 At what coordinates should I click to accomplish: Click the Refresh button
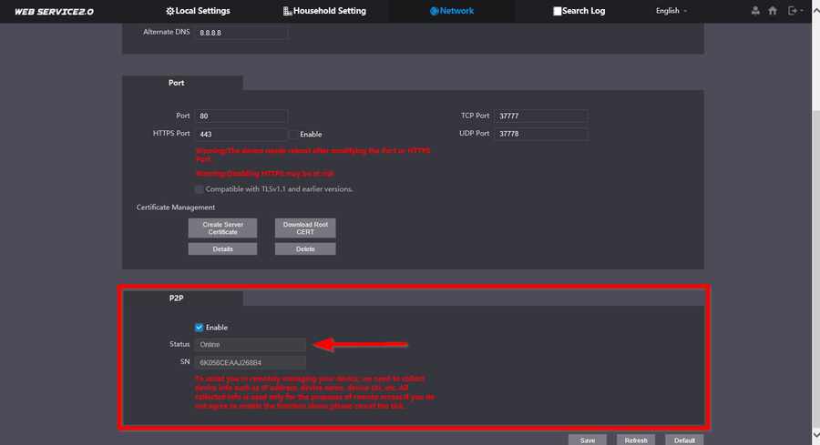(x=636, y=440)
